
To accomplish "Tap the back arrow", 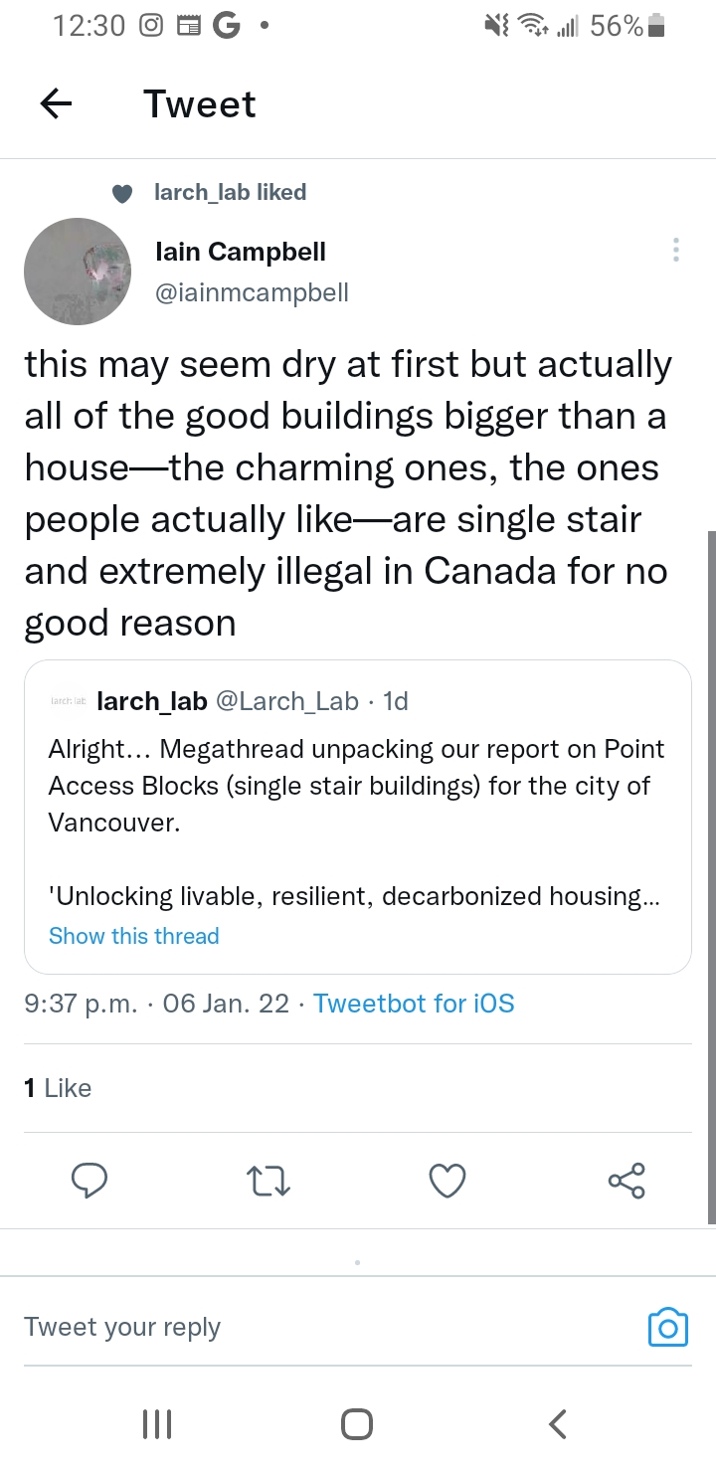I will pos(56,103).
